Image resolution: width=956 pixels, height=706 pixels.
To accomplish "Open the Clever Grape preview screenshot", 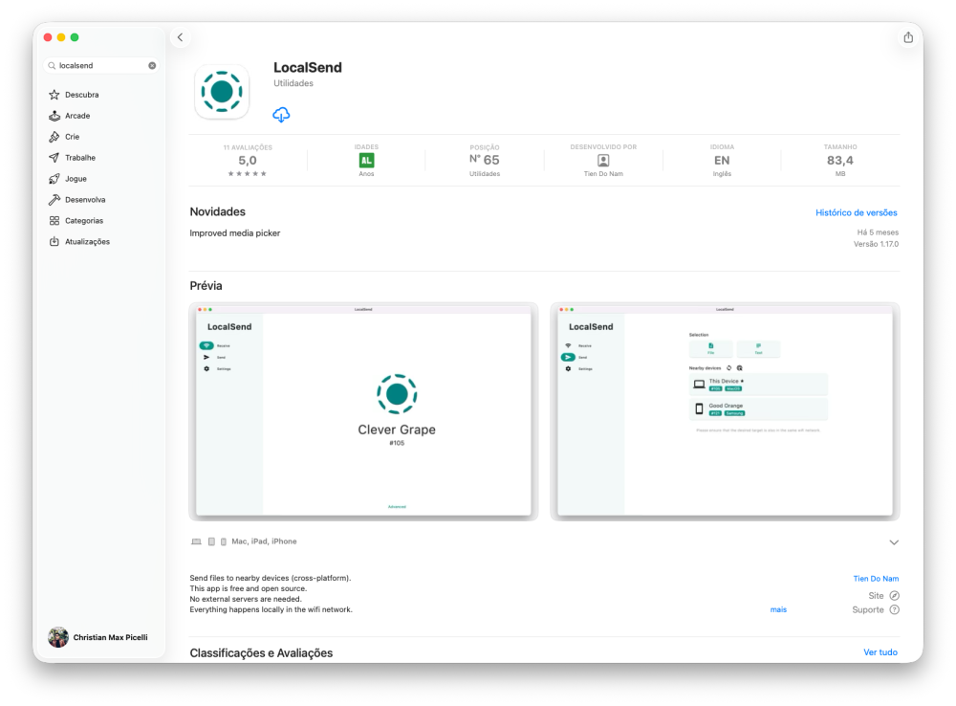I will tap(363, 412).
